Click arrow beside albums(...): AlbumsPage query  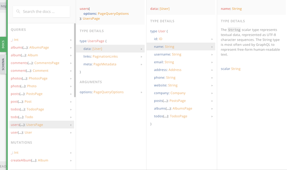[71, 47]
